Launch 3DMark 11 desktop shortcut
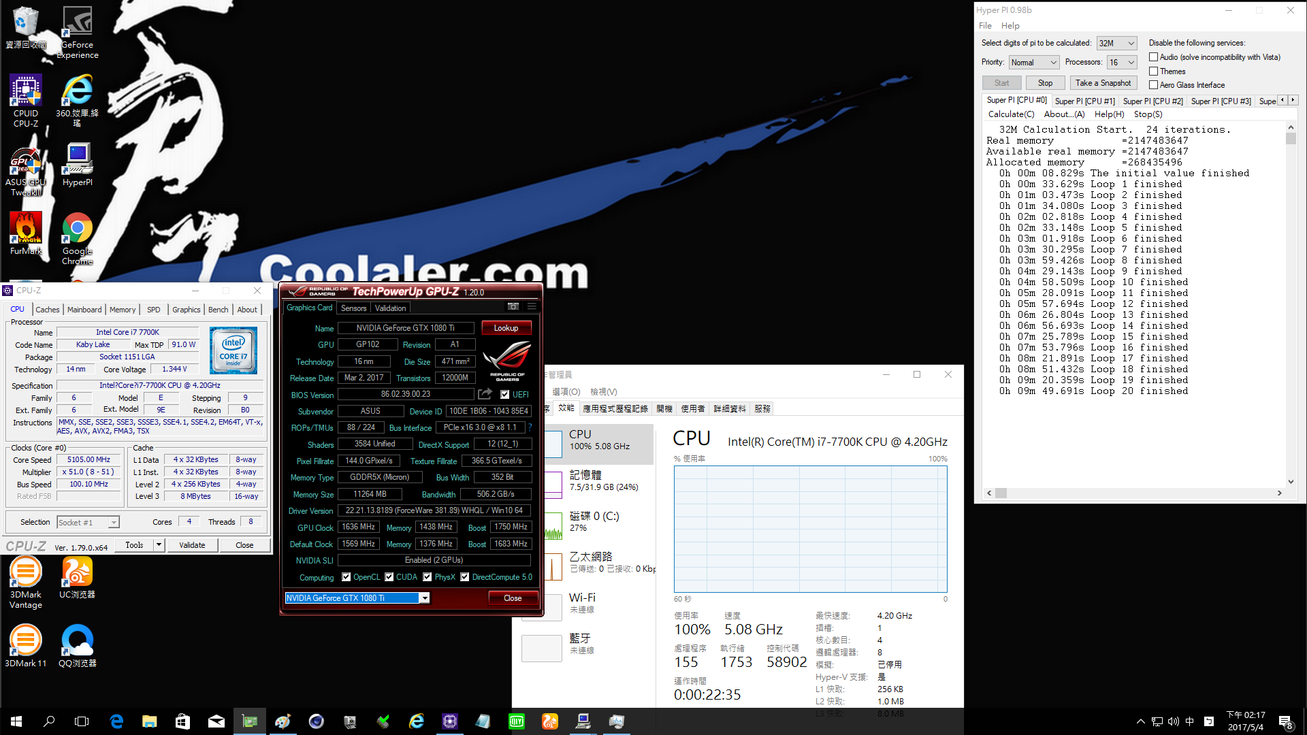Screen dimensions: 1307x735 click(26, 646)
